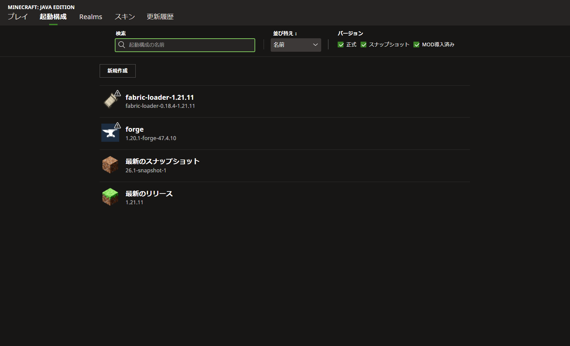Open the 並び替え sort dropdown

(x=295, y=45)
